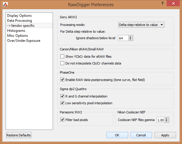The image size is (182, 144).
Task: Toggle Low sensitivity pixel interpolation
Action: coord(62,103)
